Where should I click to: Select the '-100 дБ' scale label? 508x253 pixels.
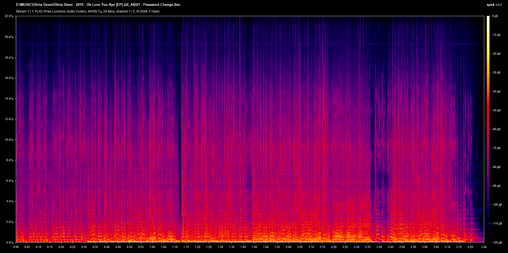click(x=497, y=205)
